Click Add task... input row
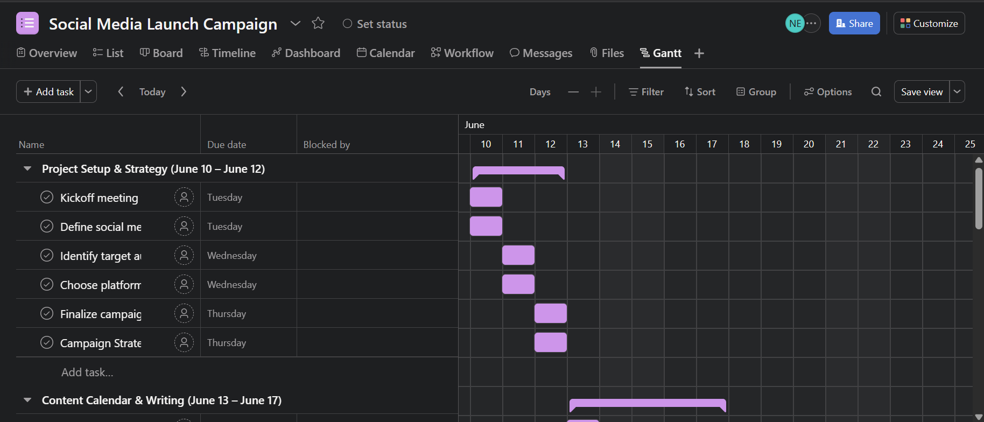 coord(237,372)
